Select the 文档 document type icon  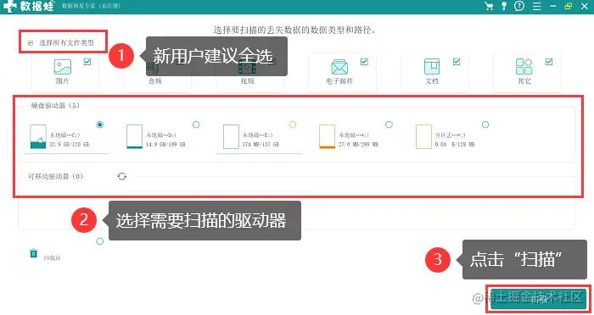(432, 67)
